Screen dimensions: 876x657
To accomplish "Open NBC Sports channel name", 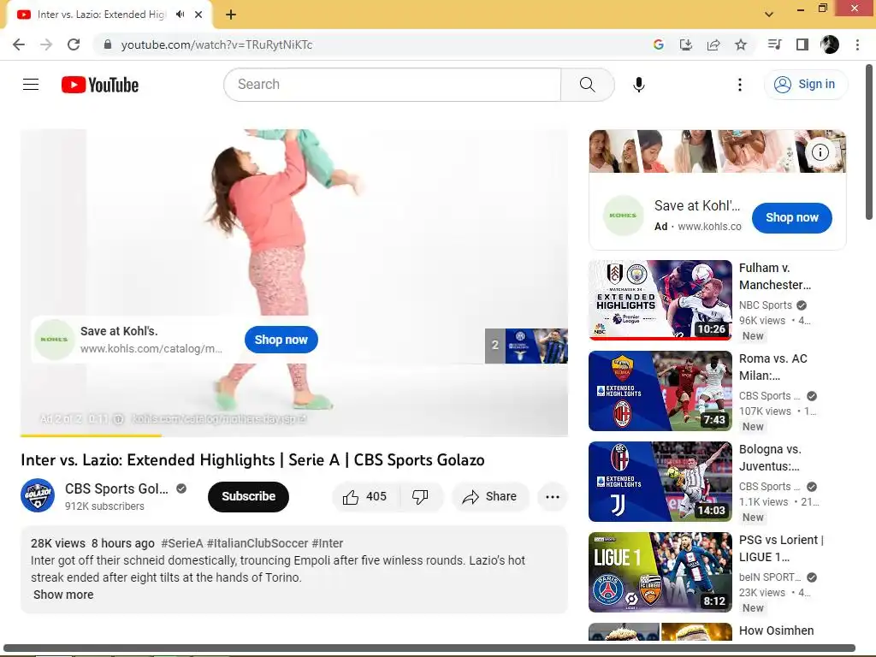I will click(766, 305).
